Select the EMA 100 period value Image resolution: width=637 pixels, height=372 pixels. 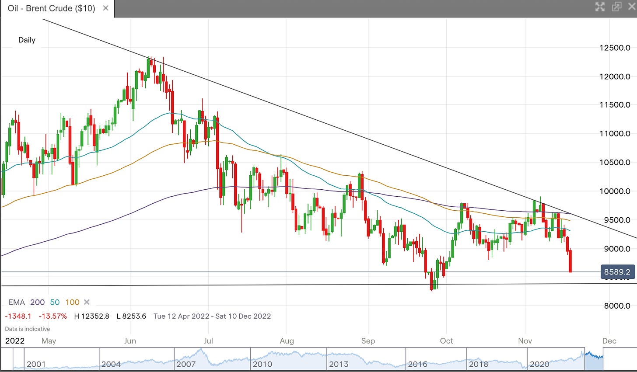(73, 302)
